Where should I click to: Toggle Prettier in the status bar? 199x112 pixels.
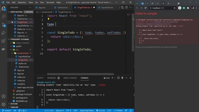[118, 110]
